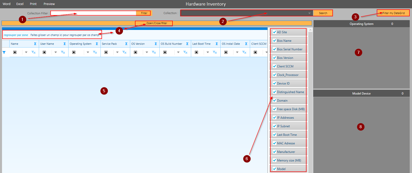Click the sigma icon in OS Install Date column
412x173 pixels.
pyautogui.click(x=246, y=44)
